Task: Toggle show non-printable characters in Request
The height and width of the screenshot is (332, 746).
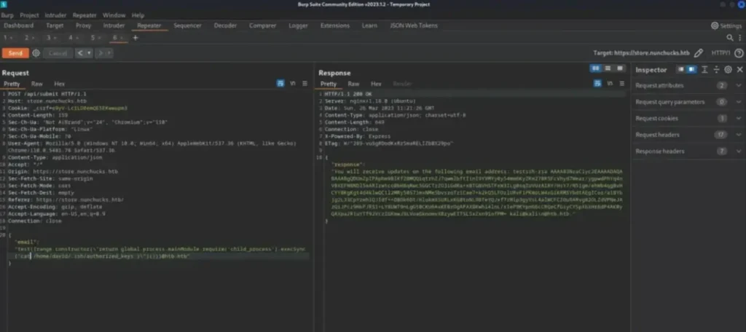Action: [x=292, y=84]
